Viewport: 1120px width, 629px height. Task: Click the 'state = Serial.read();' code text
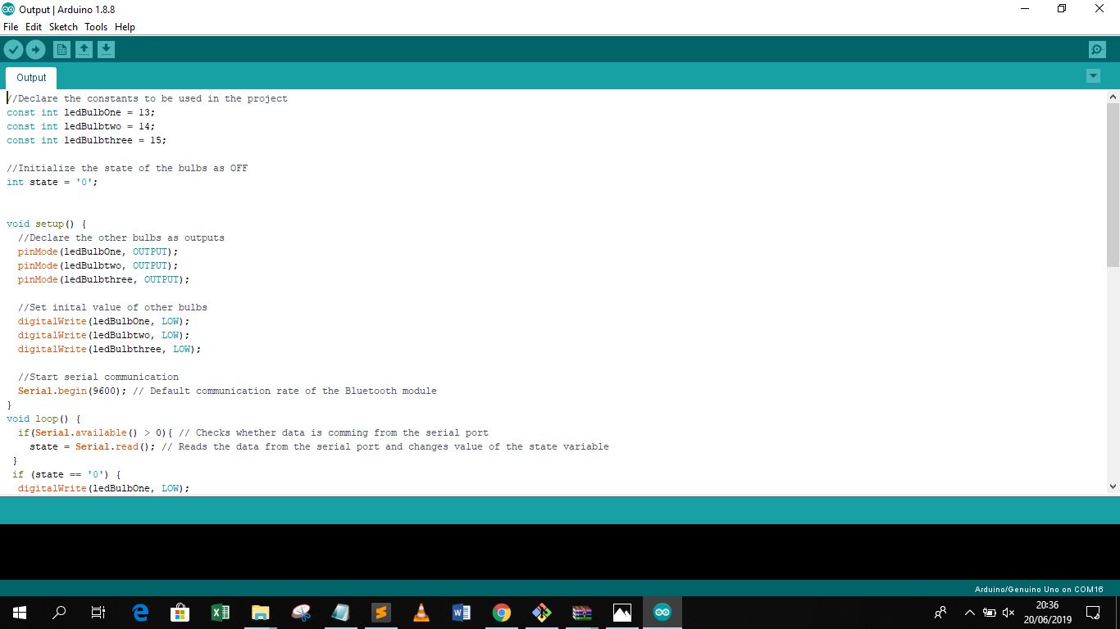click(92, 446)
